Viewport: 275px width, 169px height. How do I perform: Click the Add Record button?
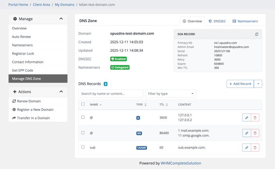click(x=240, y=84)
